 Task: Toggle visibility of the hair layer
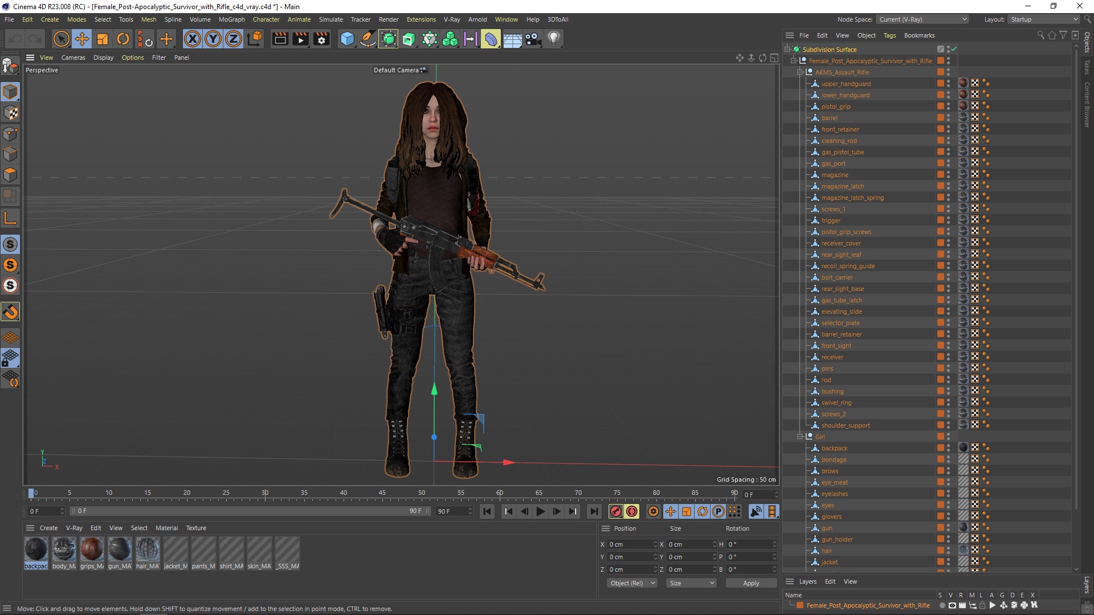coord(949,548)
